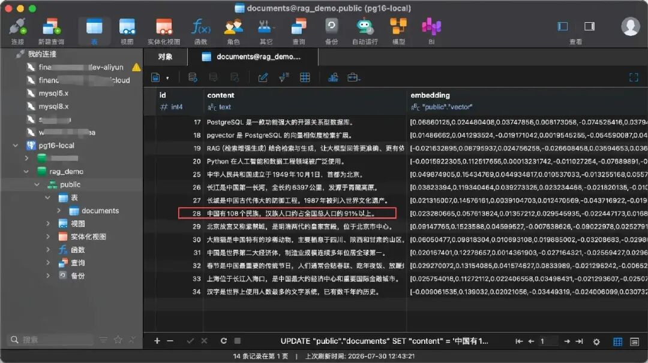Collapse the pg16-local connection chevron
The image size is (648, 363).
coord(16,145)
